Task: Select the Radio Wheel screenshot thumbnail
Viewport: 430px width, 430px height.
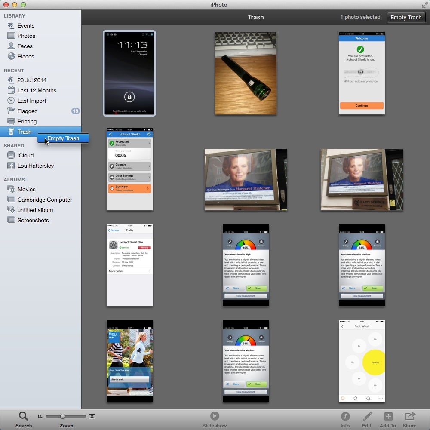Action: 362,361
